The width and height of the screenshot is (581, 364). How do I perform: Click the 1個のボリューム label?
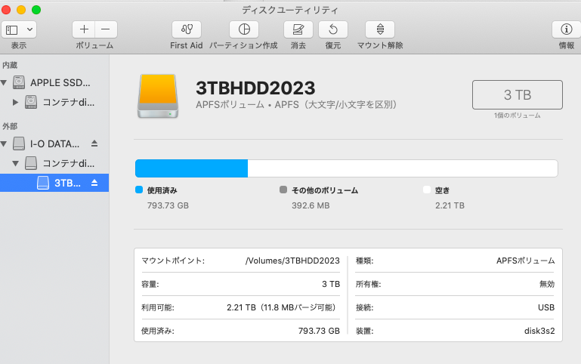coord(518,116)
